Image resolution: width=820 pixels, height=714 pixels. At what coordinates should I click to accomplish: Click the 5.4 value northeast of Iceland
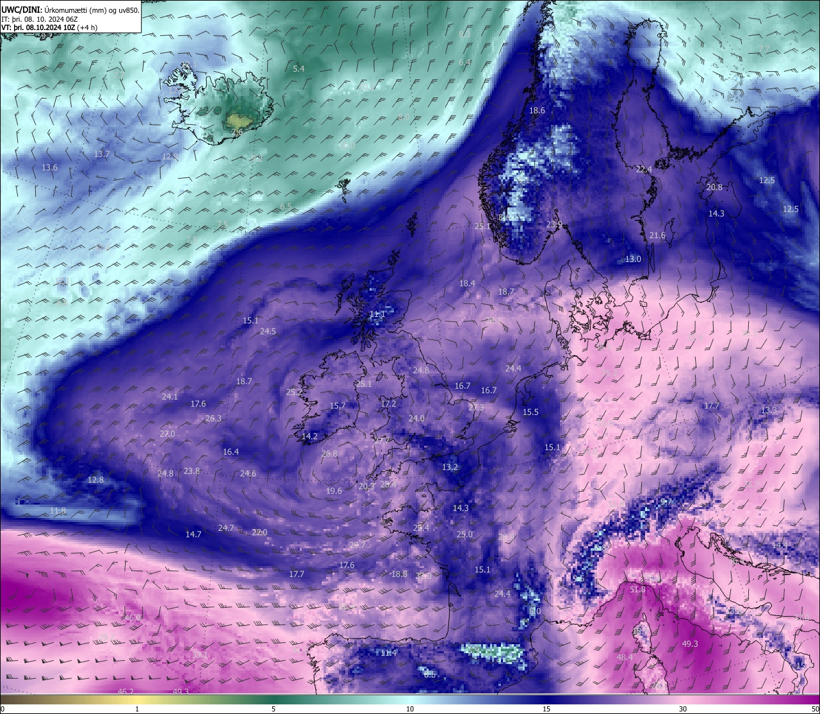point(299,69)
